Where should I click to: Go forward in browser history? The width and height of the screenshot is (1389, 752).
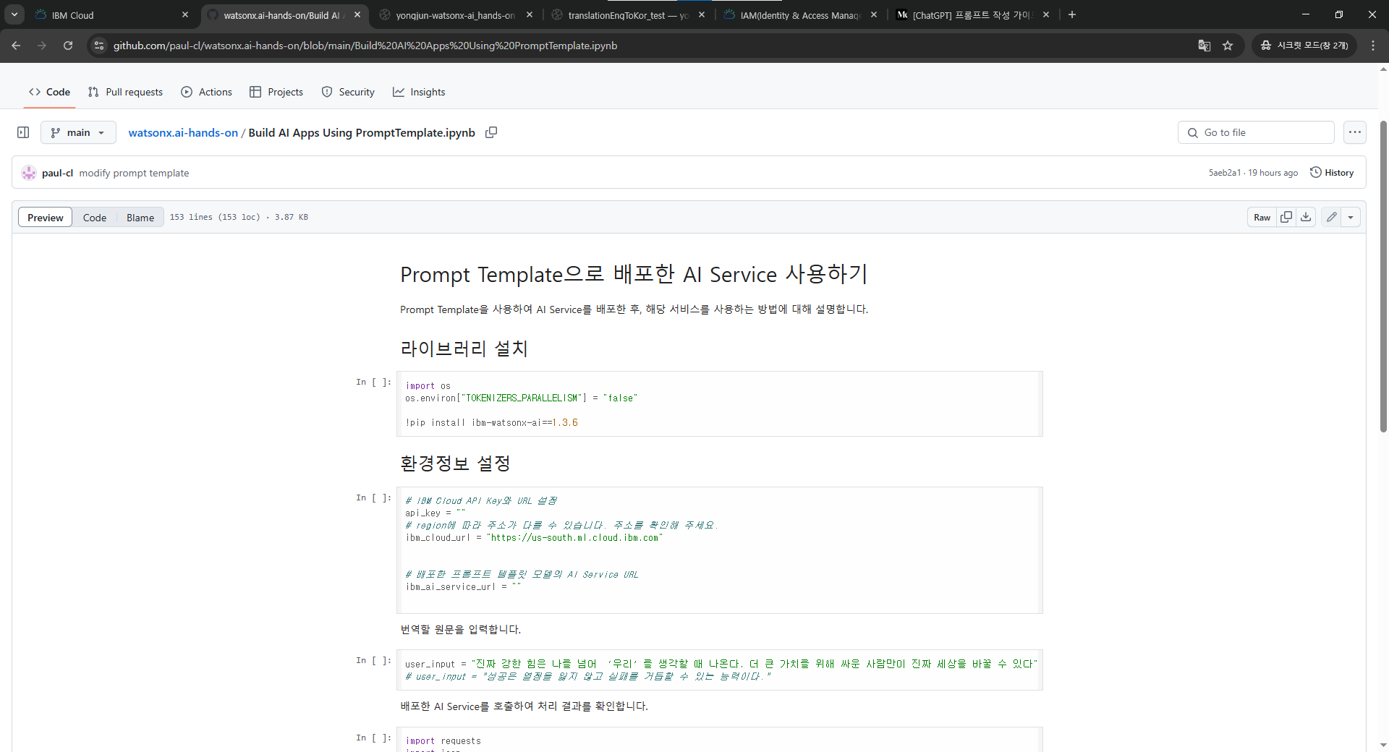point(42,46)
